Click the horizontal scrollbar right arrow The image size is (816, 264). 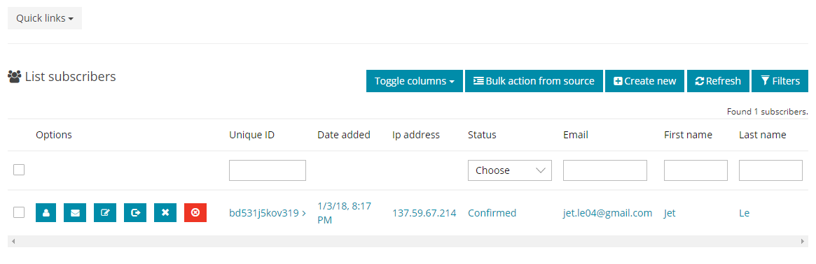click(803, 242)
